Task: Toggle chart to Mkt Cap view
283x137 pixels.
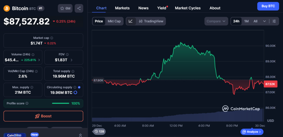Action: tap(114, 21)
